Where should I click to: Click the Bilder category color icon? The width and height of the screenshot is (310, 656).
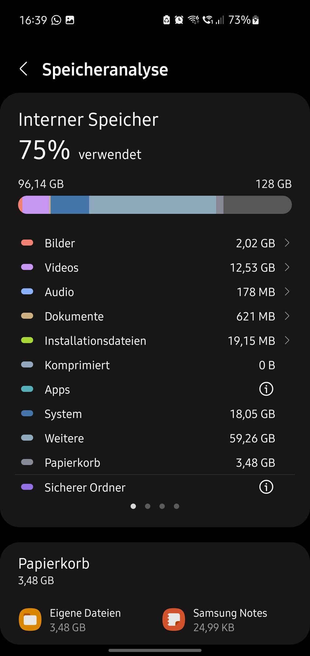click(27, 243)
